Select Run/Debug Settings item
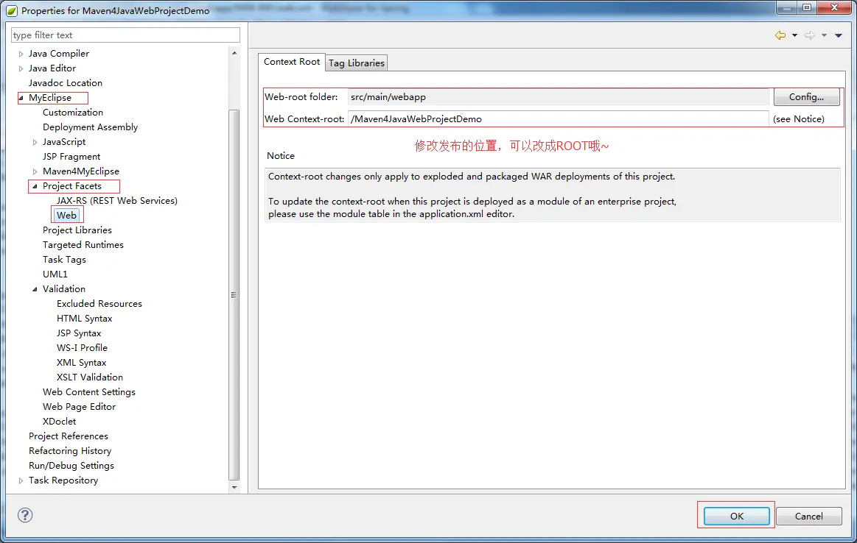 71,466
